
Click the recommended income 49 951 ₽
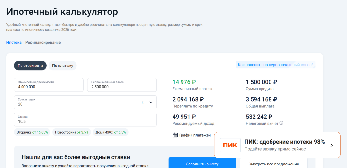pos(184,116)
